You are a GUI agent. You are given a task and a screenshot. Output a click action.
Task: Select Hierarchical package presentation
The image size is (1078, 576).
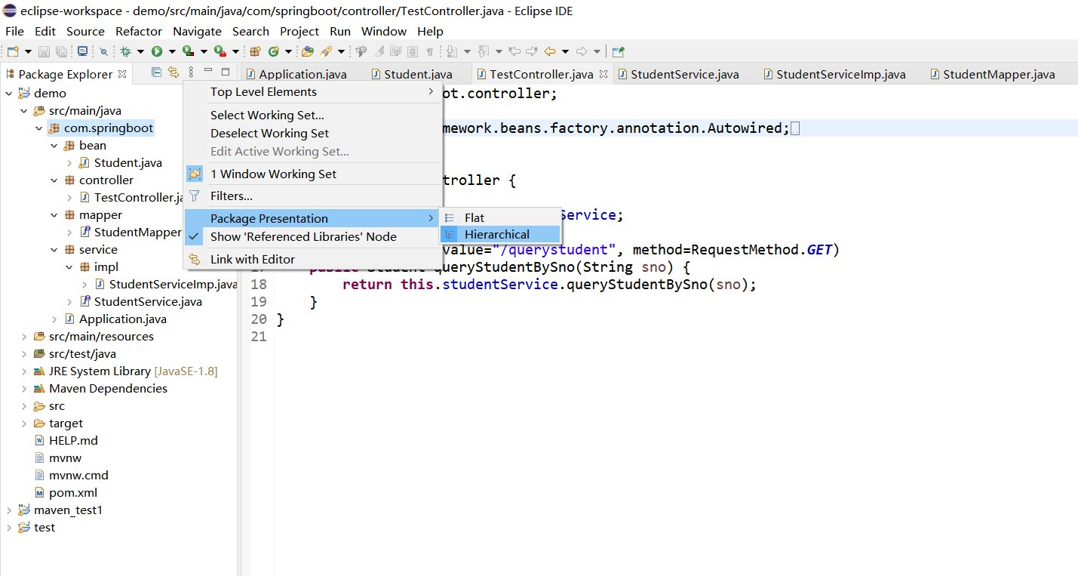496,235
